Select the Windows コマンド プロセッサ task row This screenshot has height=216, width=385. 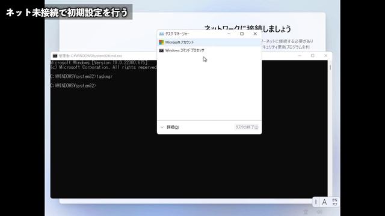pos(209,50)
